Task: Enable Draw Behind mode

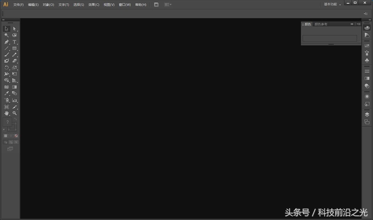Action: point(11,142)
